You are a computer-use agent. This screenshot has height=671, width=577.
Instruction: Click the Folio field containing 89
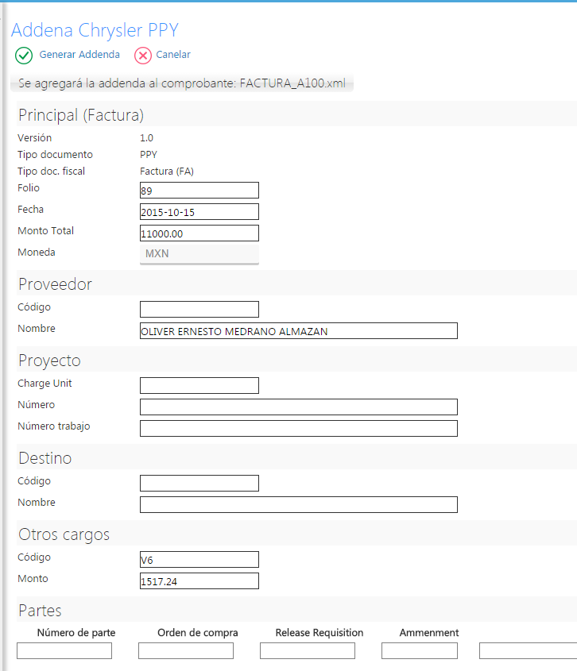(199, 191)
